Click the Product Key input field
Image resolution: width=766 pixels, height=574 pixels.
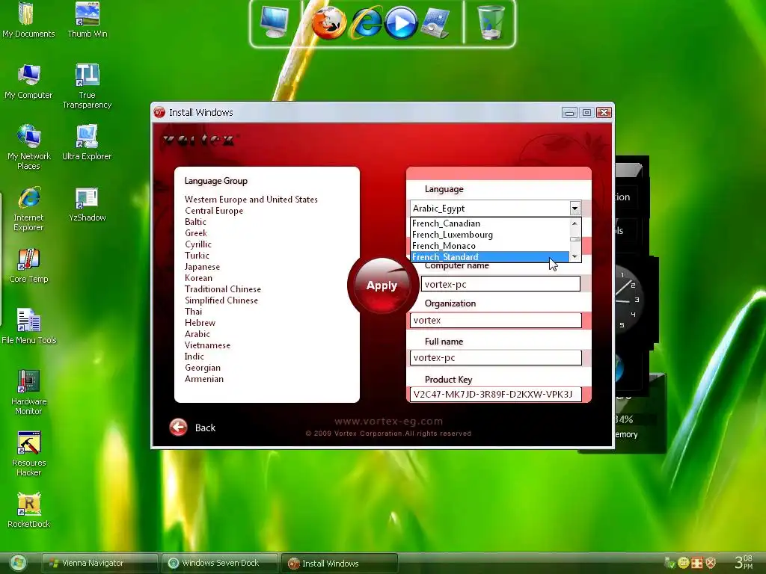[496, 394]
